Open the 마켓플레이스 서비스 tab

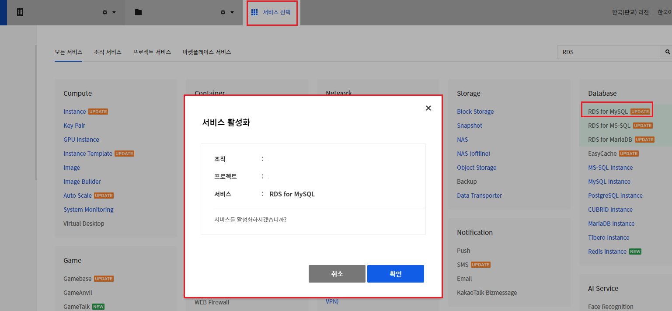(207, 52)
